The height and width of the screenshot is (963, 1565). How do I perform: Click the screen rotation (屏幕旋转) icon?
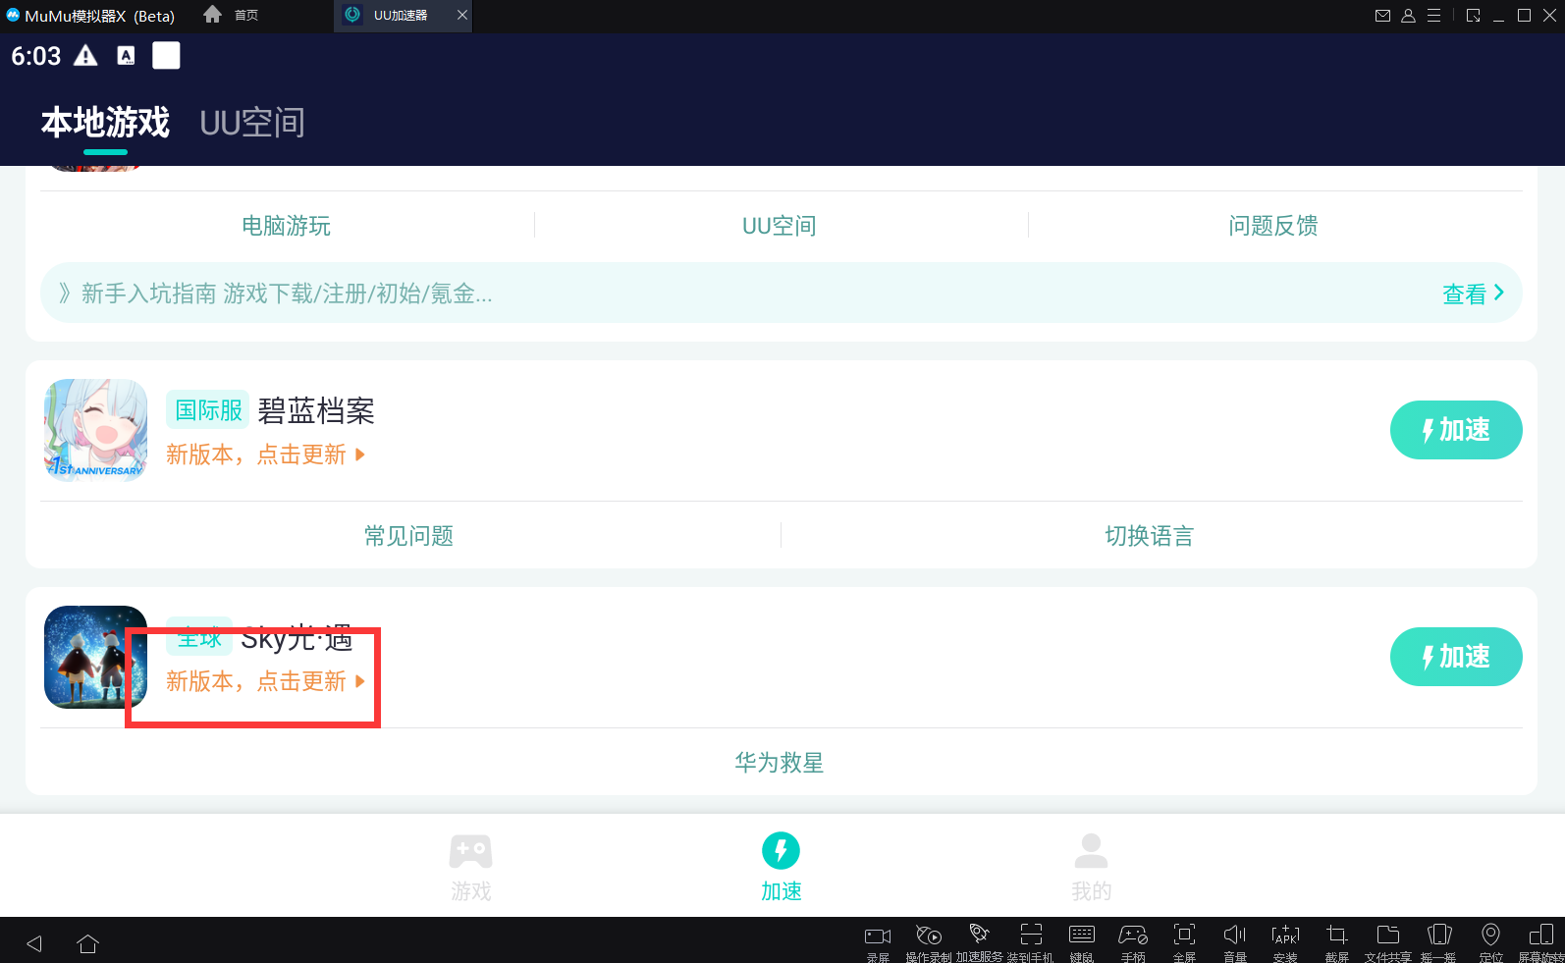tap(1541, 934)
